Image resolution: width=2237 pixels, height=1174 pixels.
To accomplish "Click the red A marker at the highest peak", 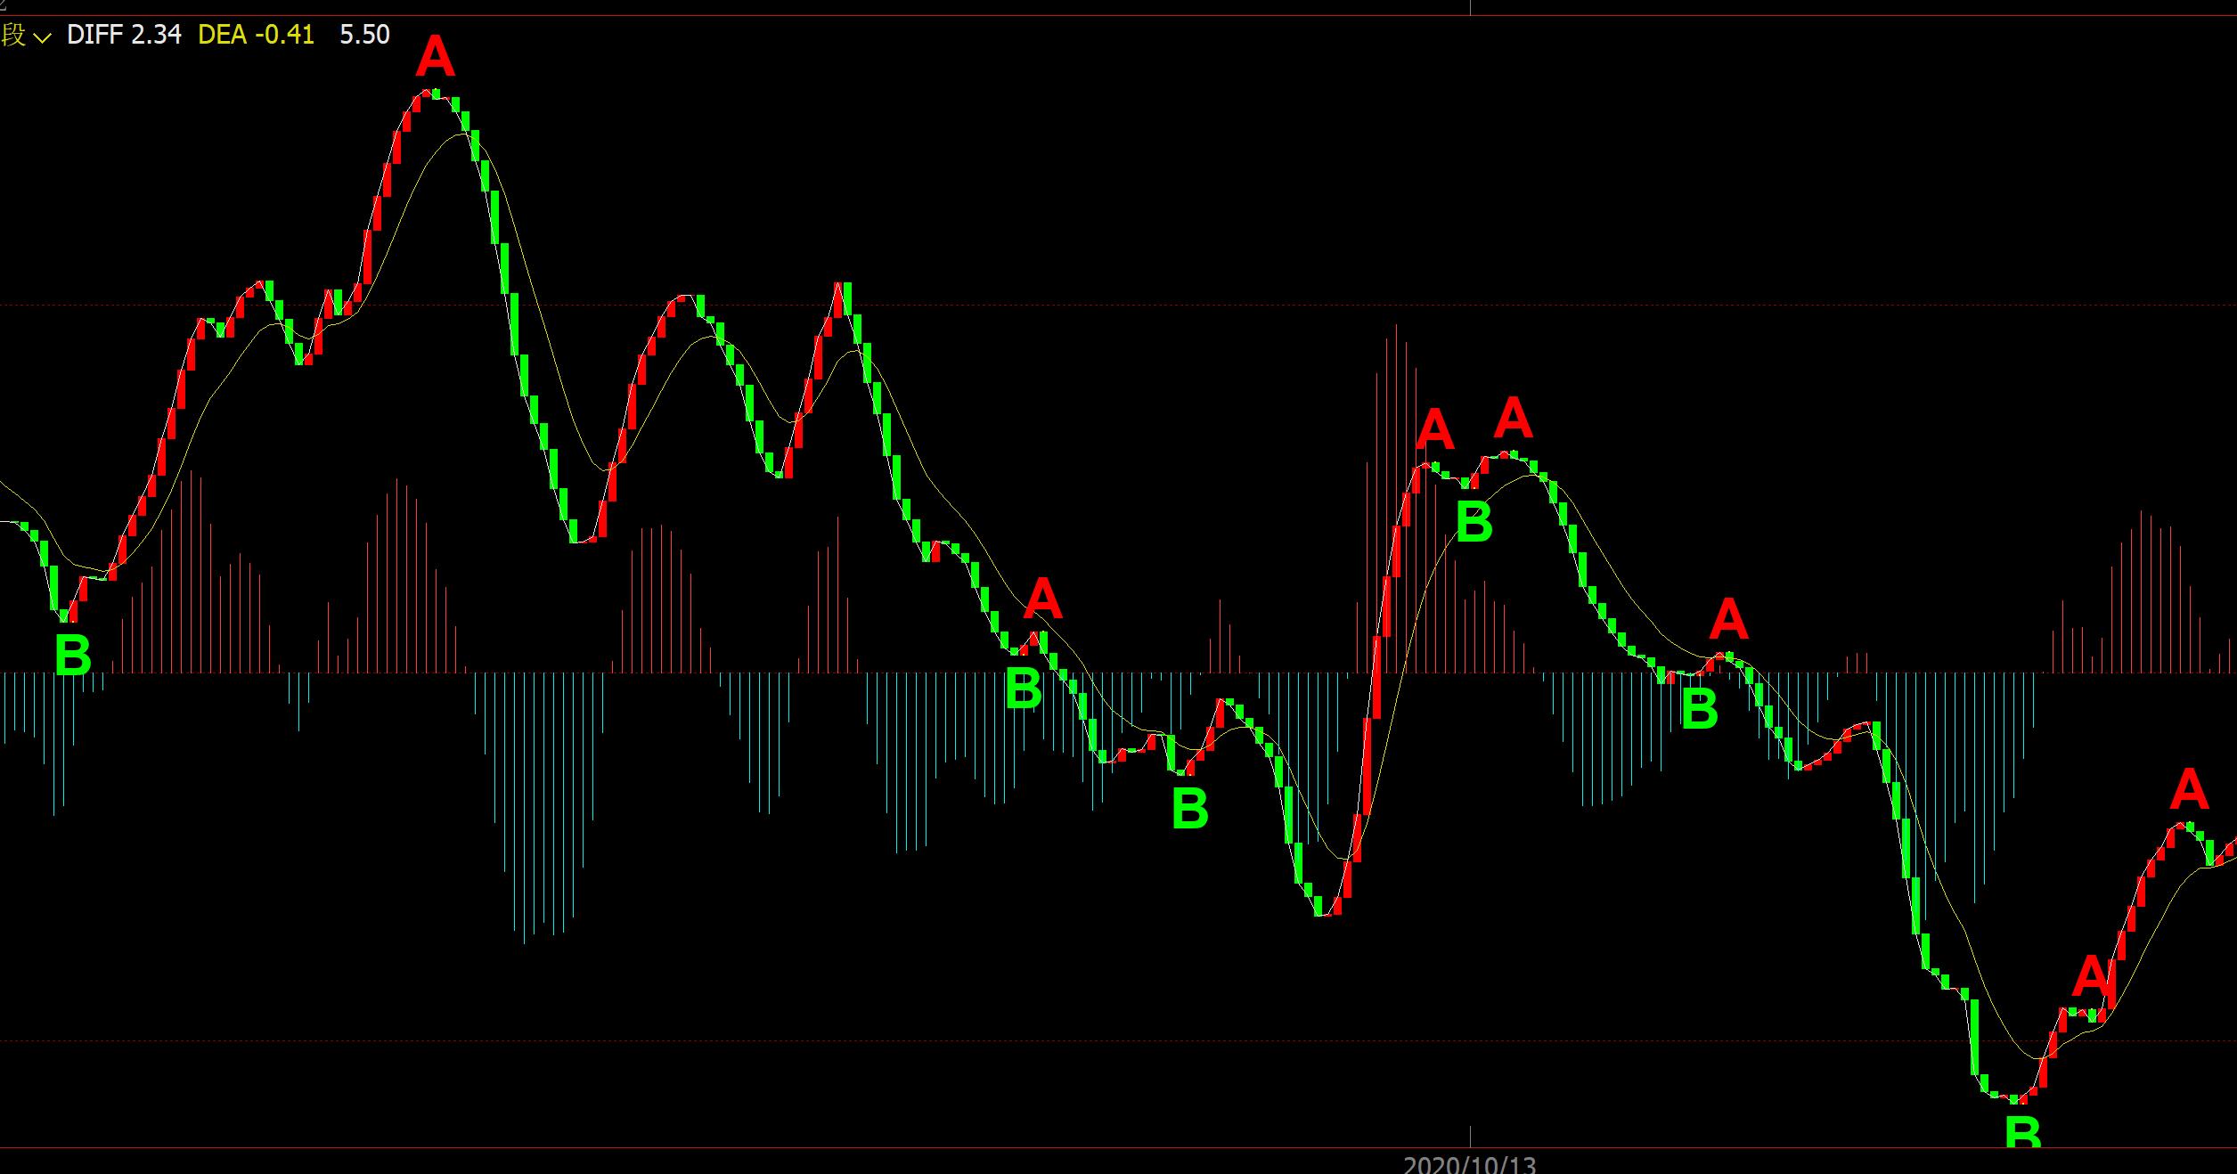I will 435,58.
